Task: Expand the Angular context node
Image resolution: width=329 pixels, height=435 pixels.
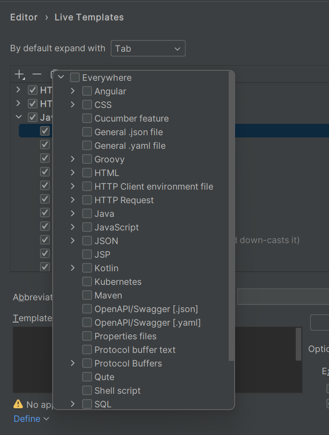Action: pyautogui.click(x=73, y=91)
